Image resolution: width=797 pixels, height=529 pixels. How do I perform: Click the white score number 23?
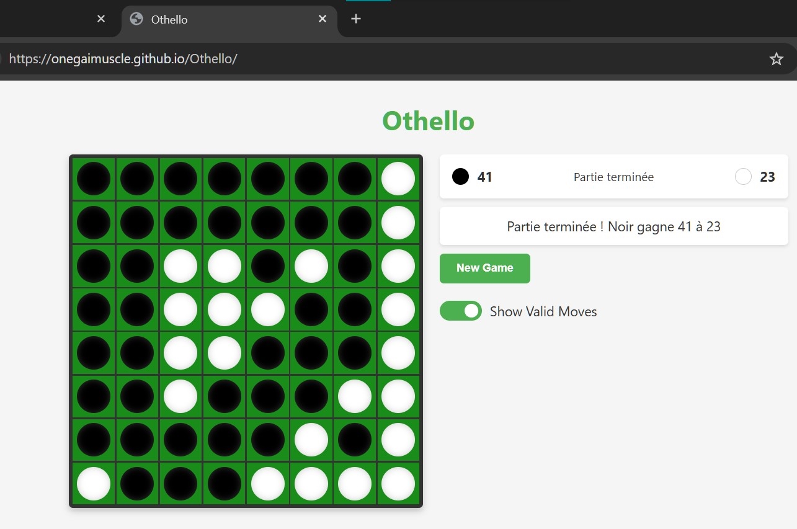point(767,177)
